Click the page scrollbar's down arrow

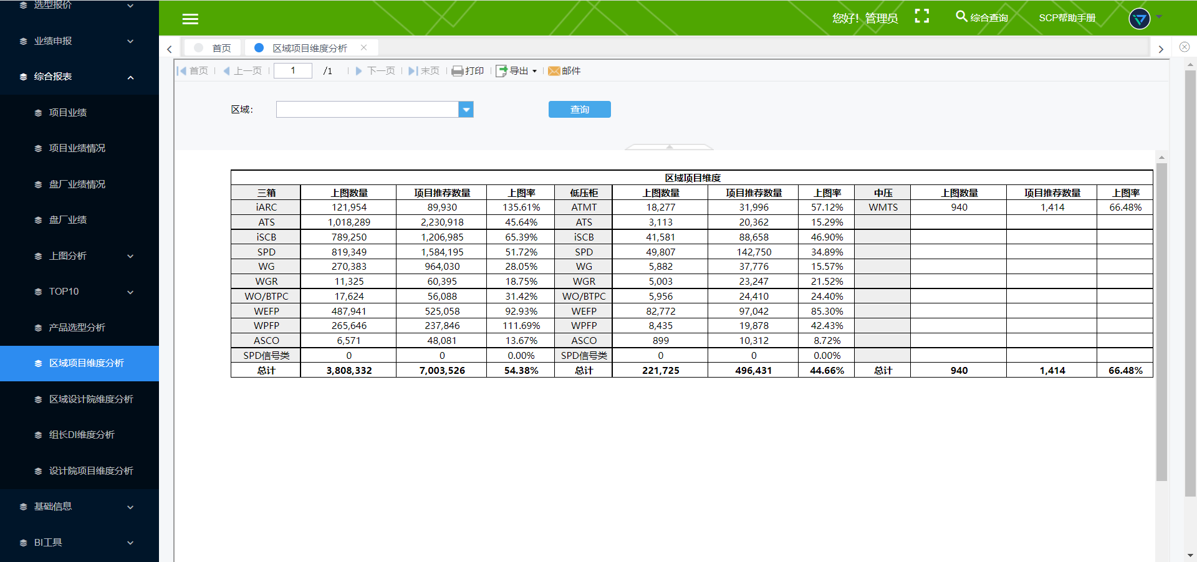pyautogui.click(x=1190, y=555)
